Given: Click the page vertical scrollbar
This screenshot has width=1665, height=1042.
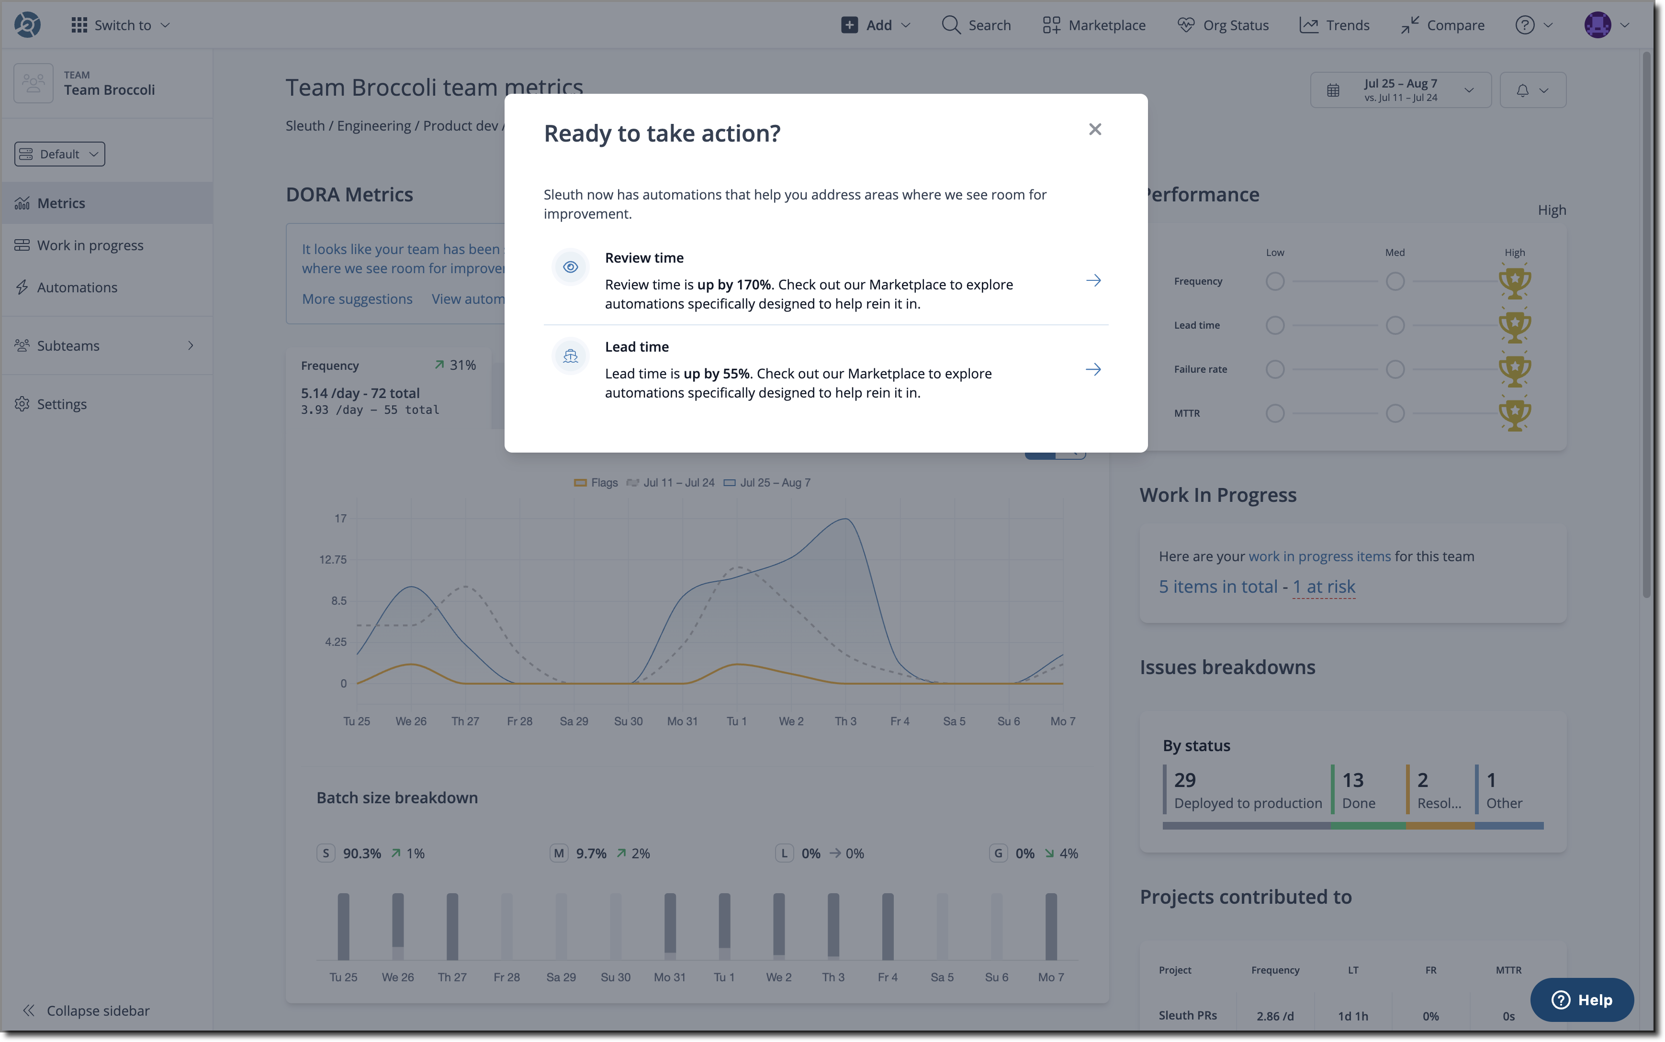Looking at the screenshot, I should (1646, 324).
